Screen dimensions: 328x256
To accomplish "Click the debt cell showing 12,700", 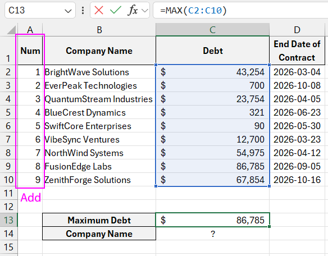I will [x=212, y=139].
